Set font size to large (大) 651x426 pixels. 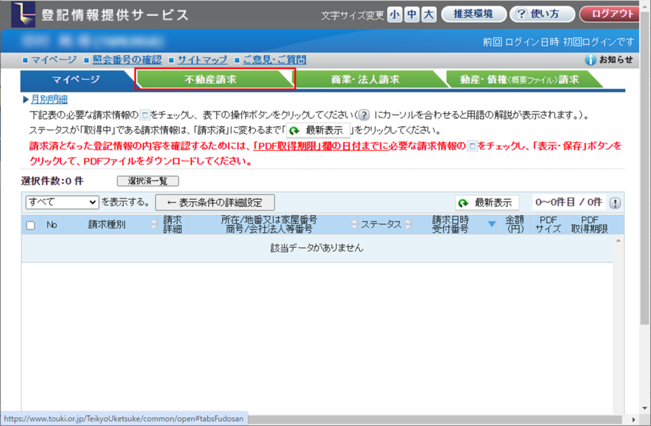click(x=429, y=14)
